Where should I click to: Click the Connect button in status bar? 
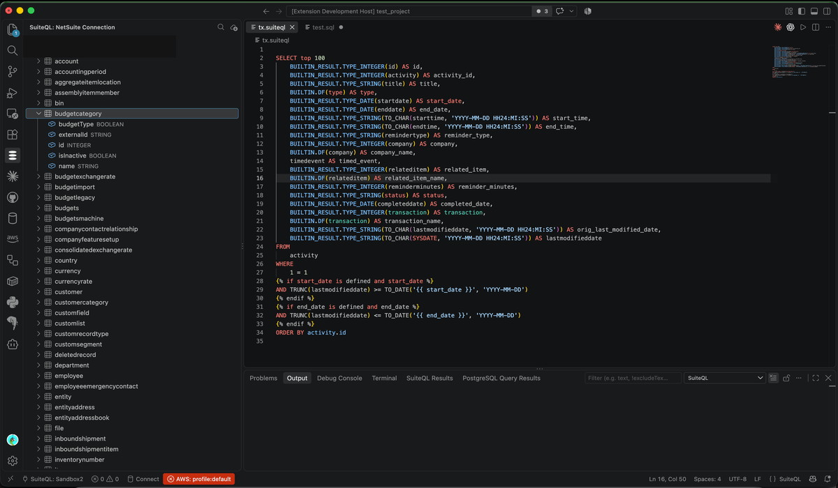point(143,479)
